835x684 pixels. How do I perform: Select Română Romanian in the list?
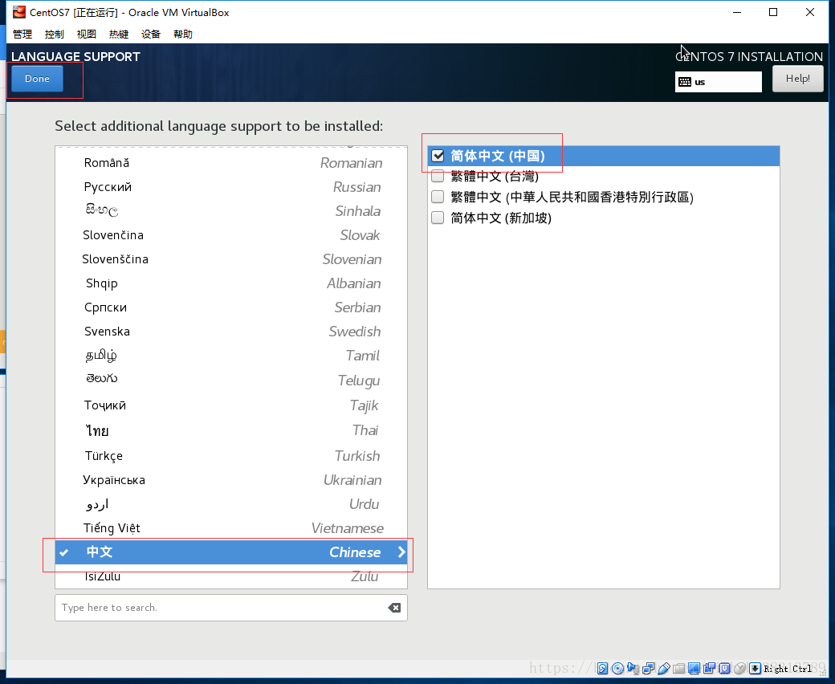point(231,163)
